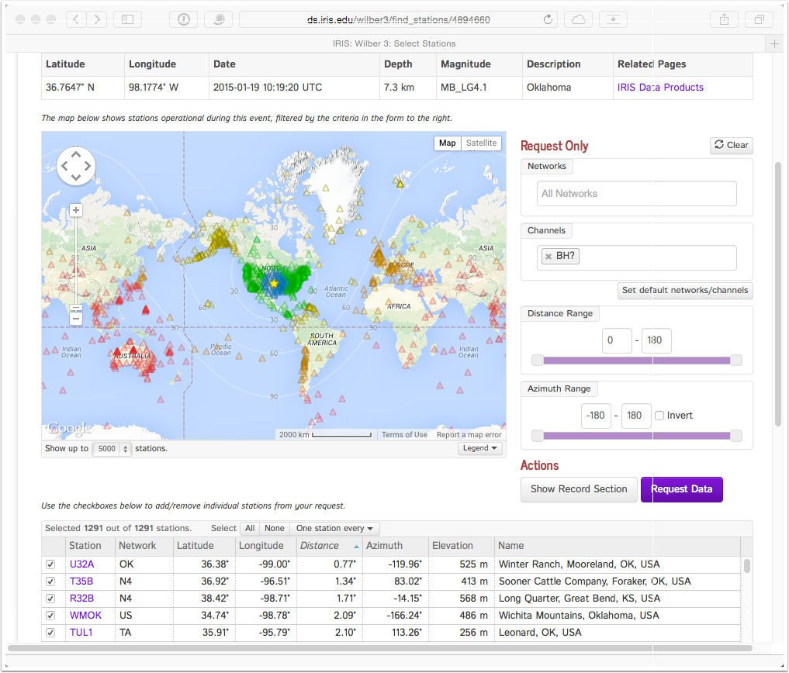
Task: Open the Share icon in Safari toolbar
Action: click(x=724, y=19)
